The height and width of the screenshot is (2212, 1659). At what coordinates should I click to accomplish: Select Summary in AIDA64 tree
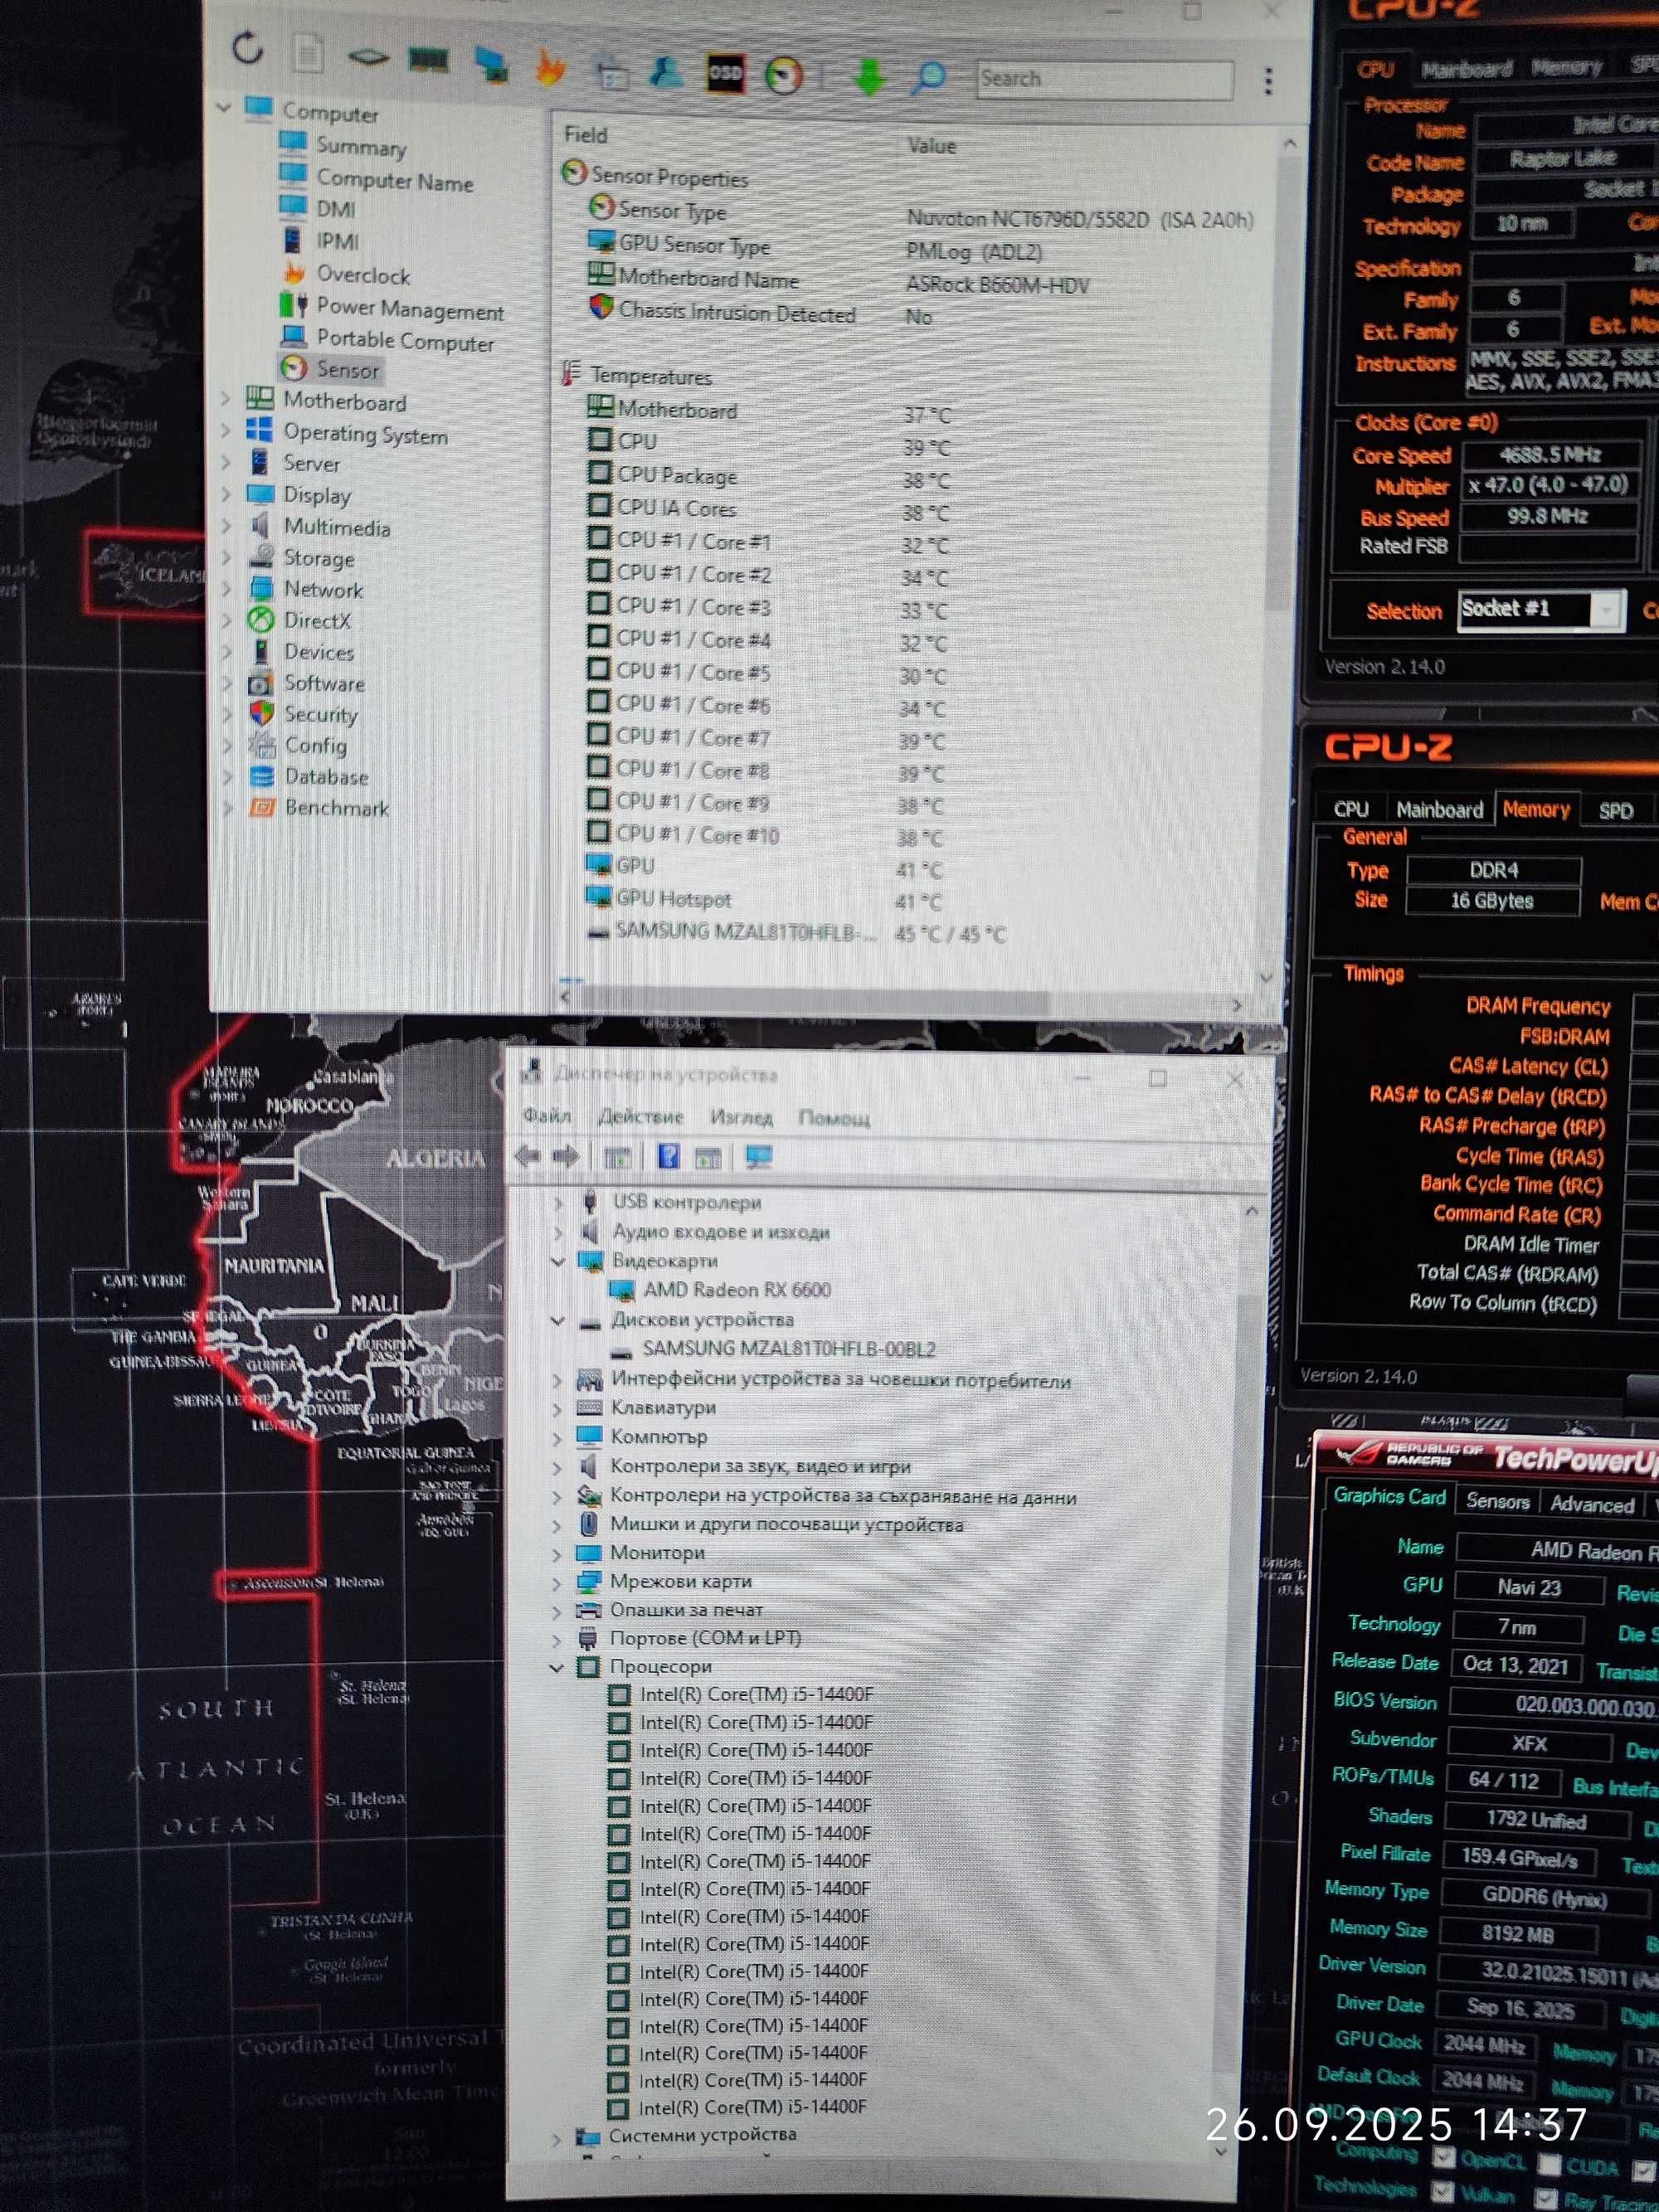(x=361, y=146)
